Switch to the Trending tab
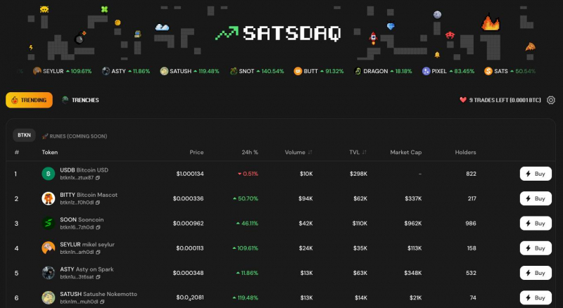The image size is (563, 308). pos(28,100)
